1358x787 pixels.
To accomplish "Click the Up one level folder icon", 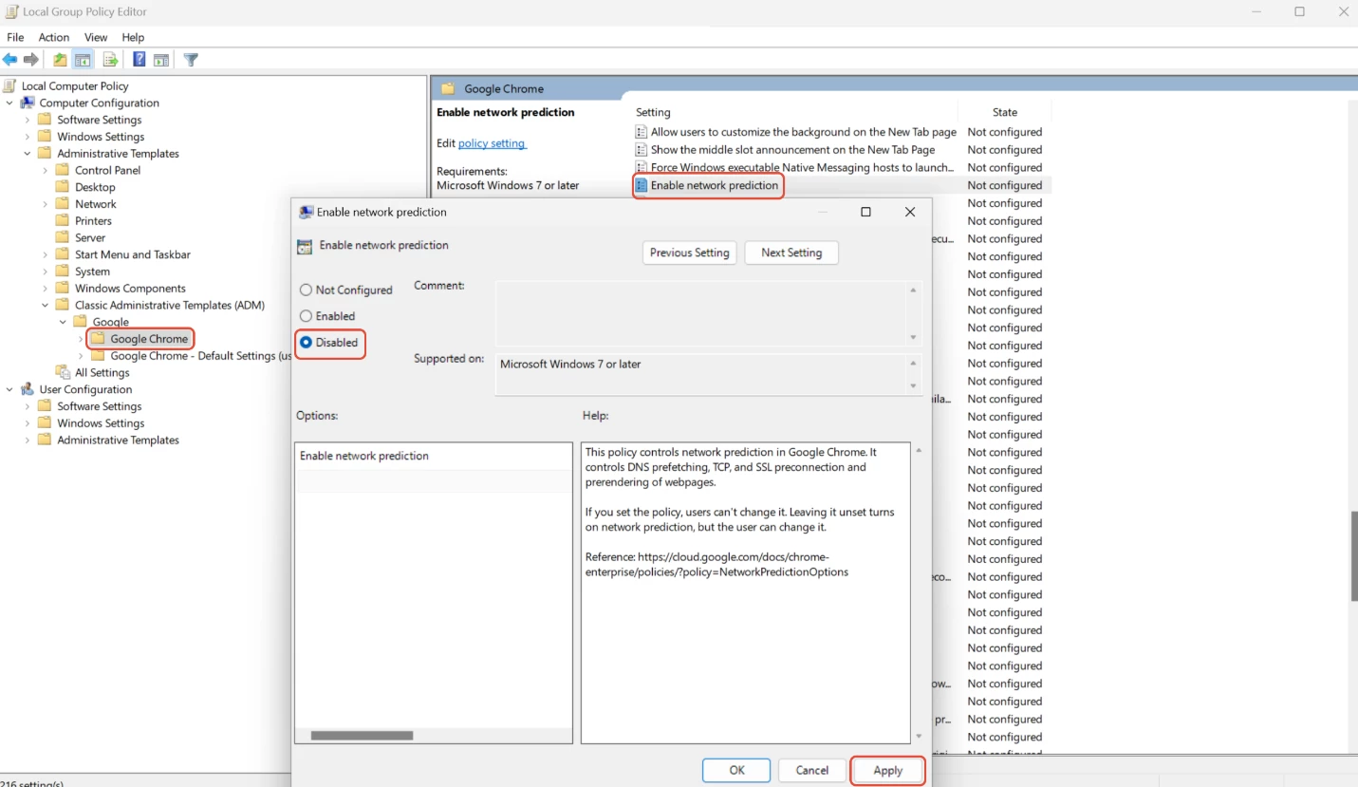I will [x=60, y=60].
